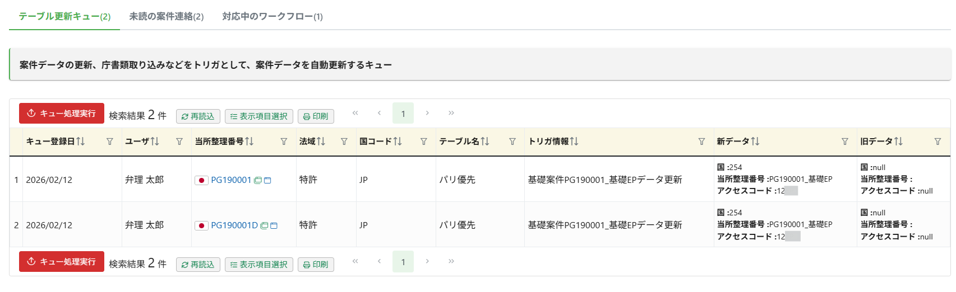This screenshot has height=292, width=956.
Task: Click the blue window icon beside PG190001
Action: [x=267, y=180]
